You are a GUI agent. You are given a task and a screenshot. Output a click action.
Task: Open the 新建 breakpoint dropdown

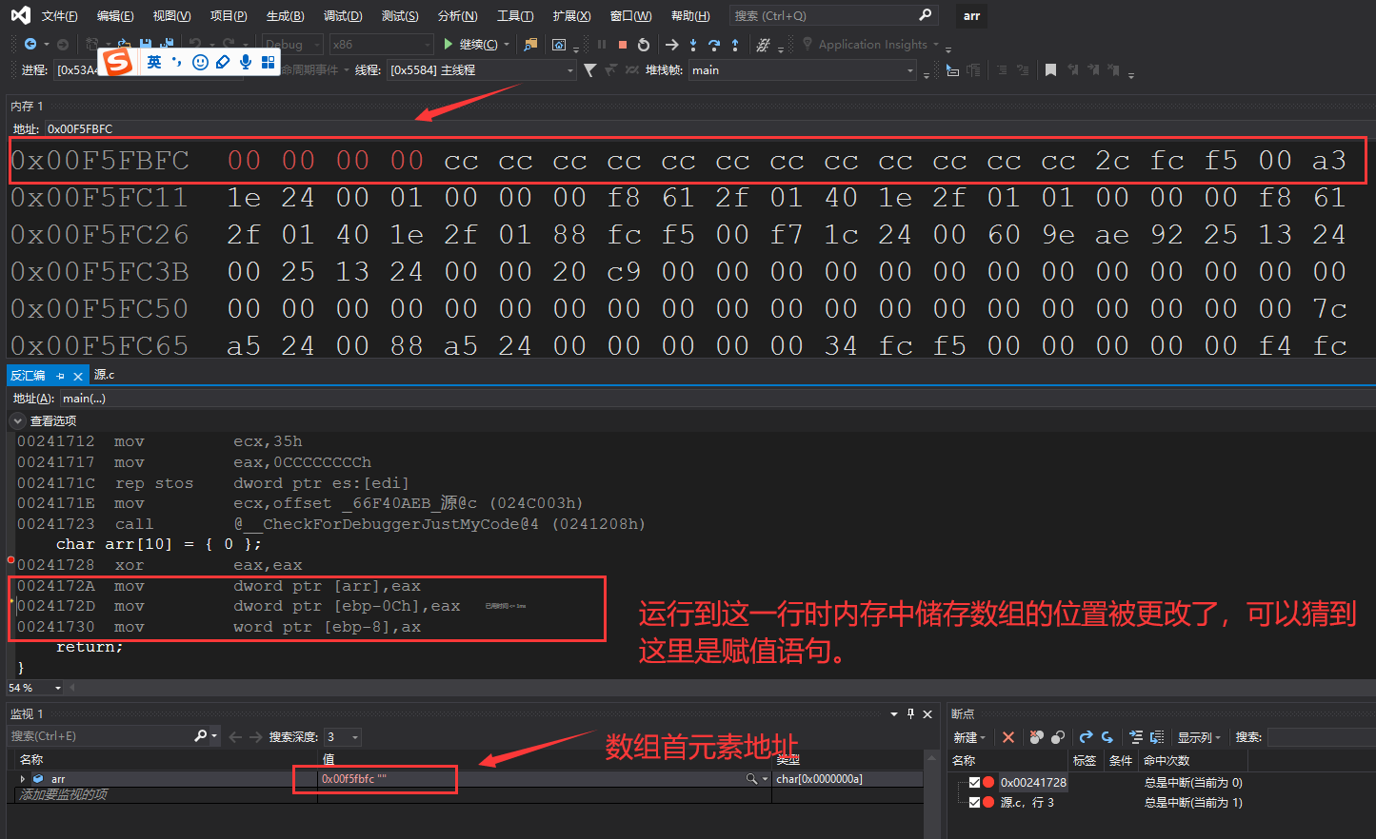pyautogui.click(x=970, y=737)
